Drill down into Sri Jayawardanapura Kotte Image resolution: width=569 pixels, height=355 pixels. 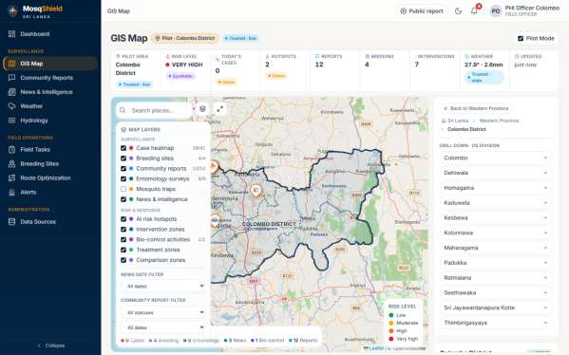pyautogui.click(x=495, y=308)
